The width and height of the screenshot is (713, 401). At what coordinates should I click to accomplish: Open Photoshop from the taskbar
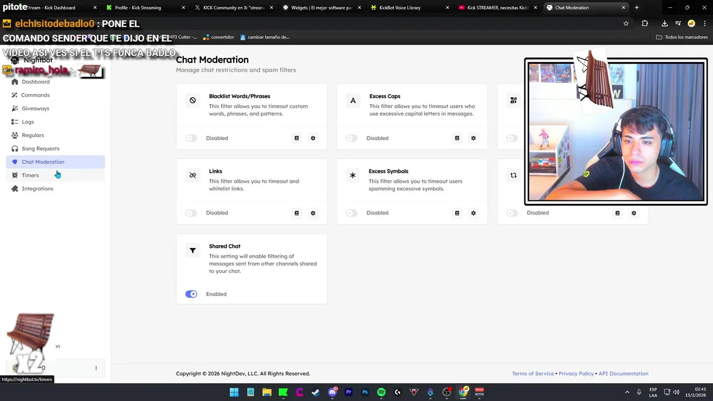pyautogui.click(x=365, y=392)
